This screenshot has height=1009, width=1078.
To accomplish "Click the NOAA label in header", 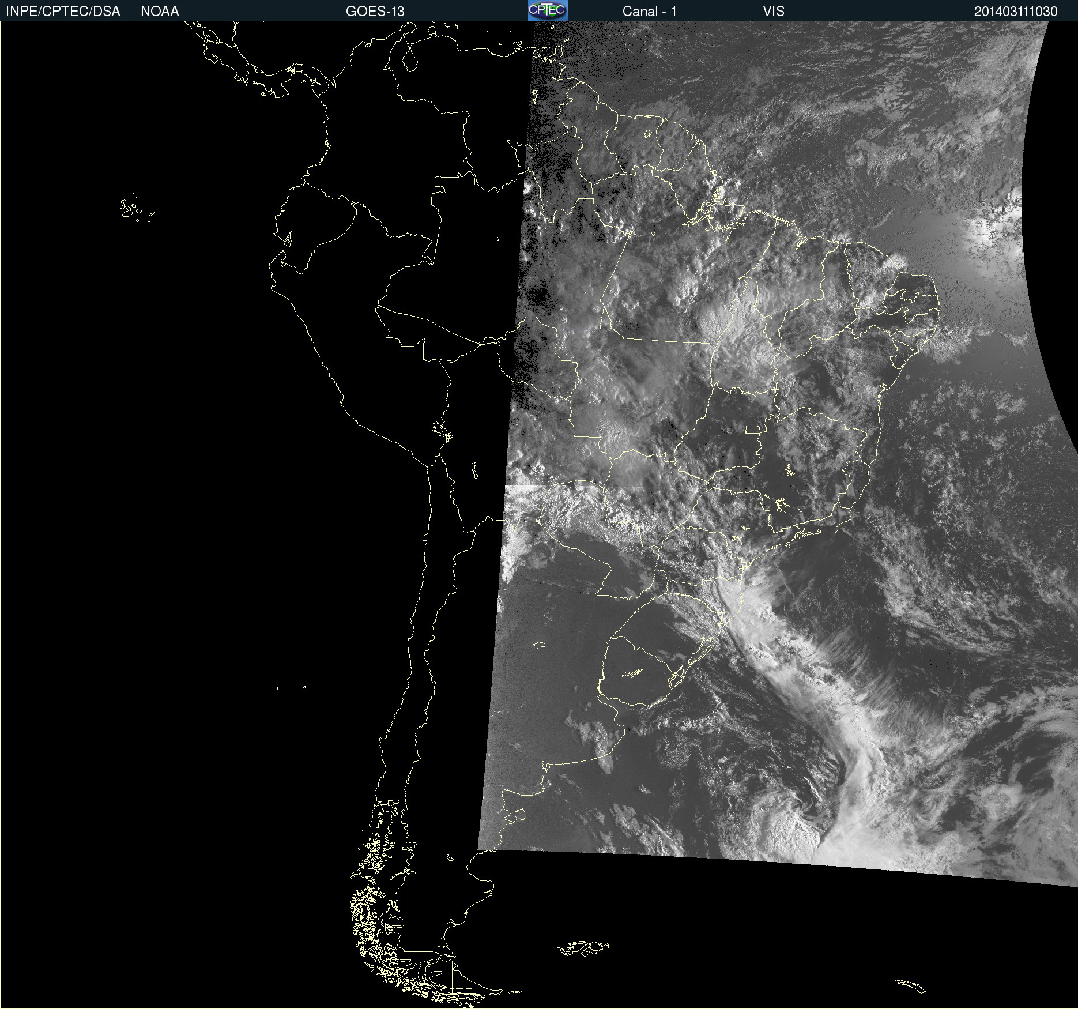I will [x=160, y=12].
